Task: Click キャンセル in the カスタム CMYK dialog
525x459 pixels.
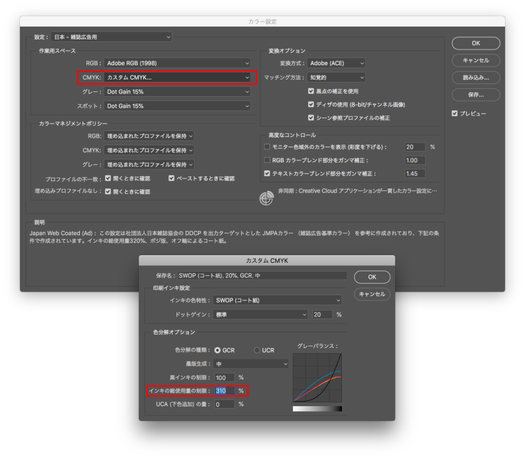Action: click(x=372, y=294)
